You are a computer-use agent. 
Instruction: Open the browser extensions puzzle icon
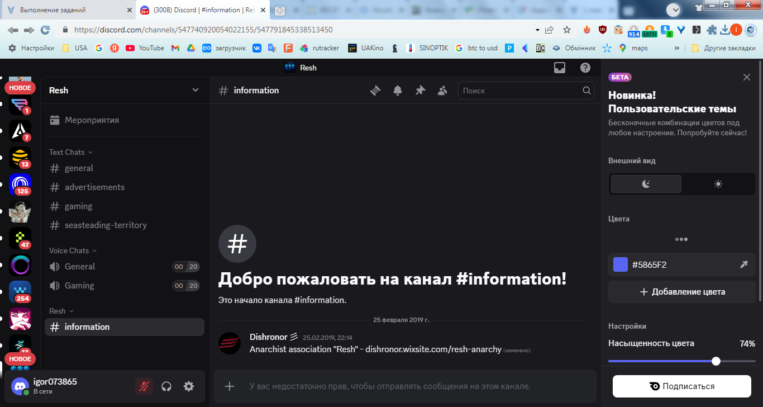pyautogui.click(x=712, y=30)
